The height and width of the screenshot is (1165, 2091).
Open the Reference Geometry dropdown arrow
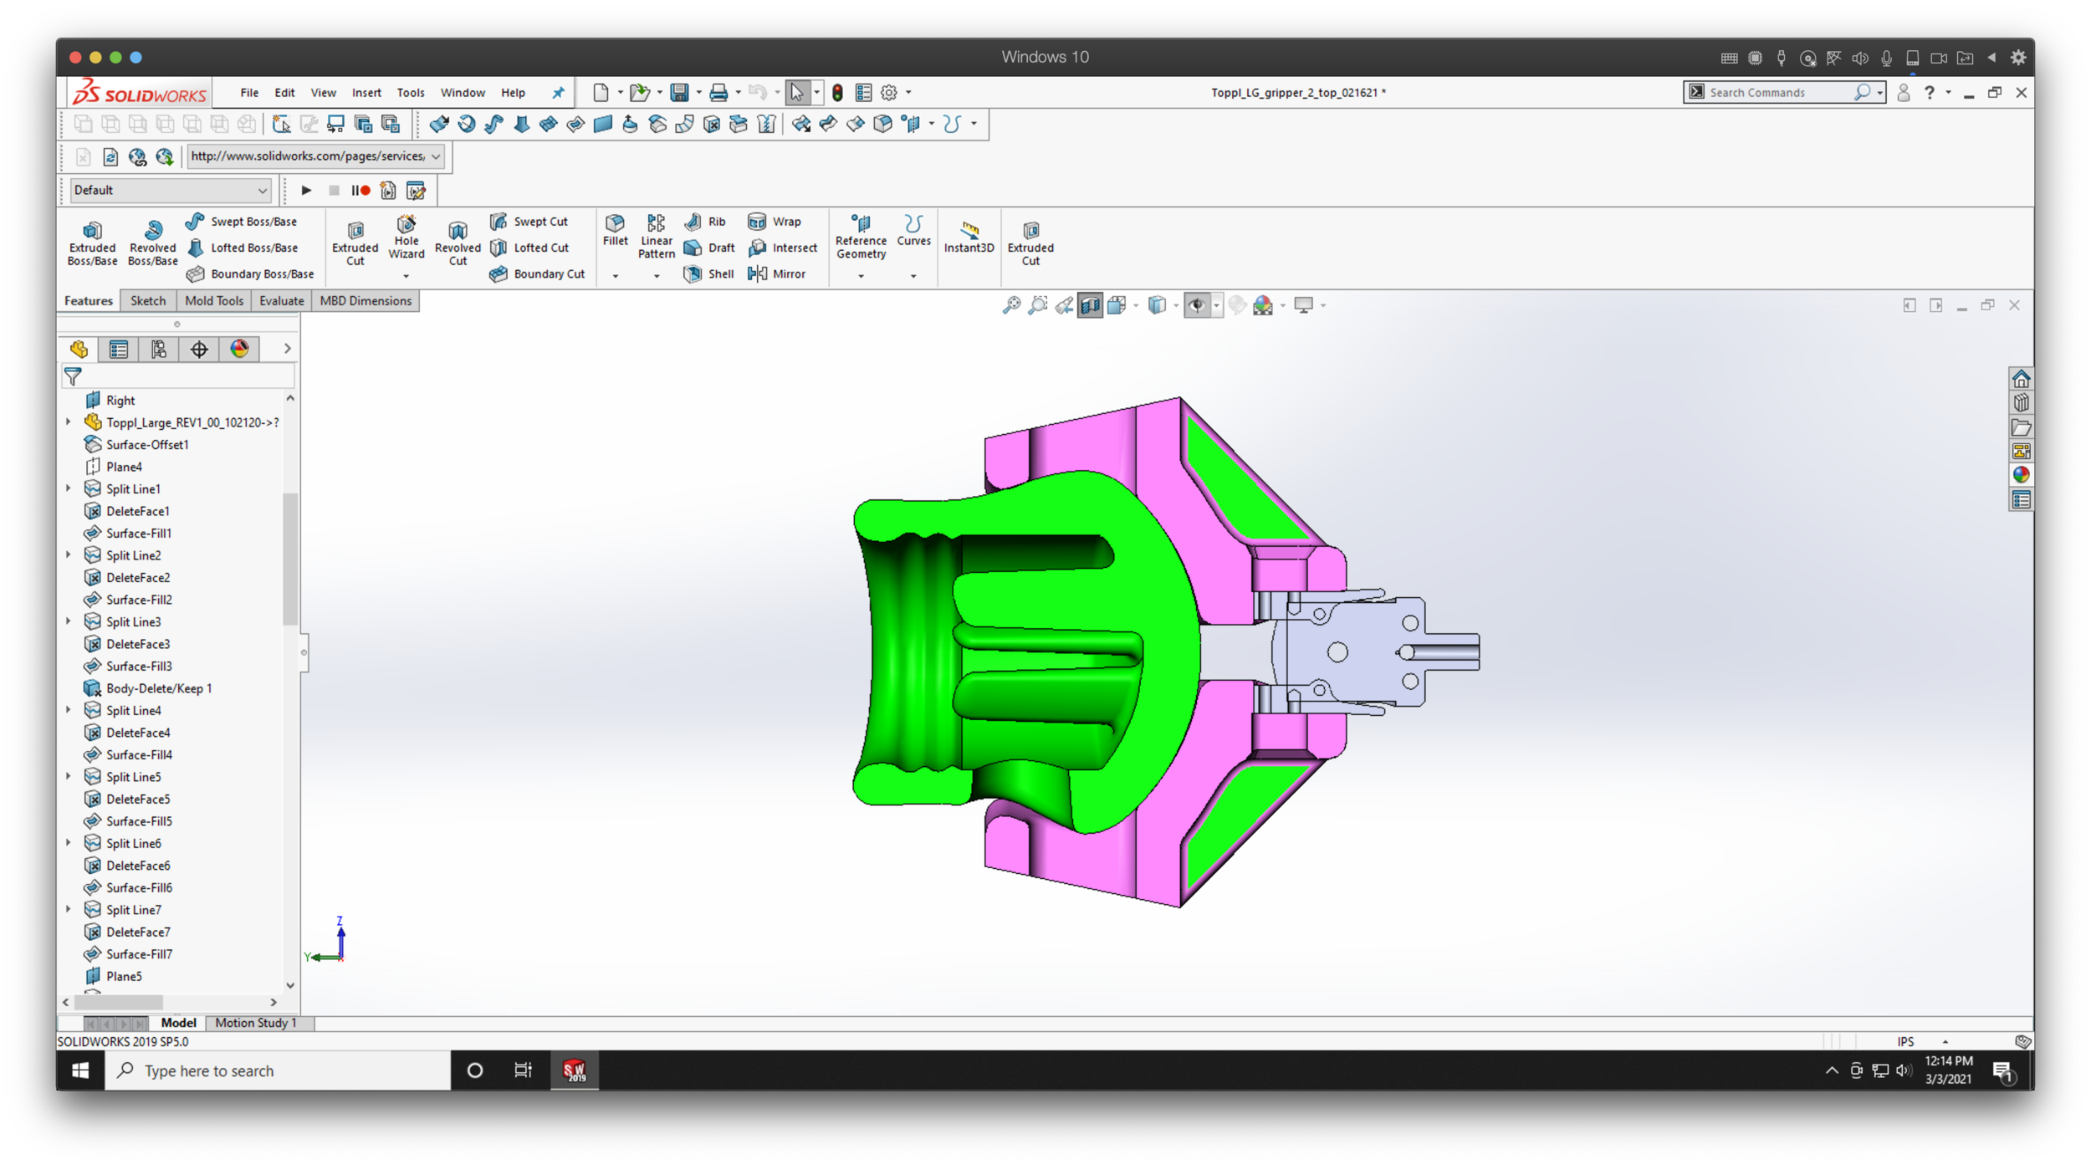click(x=861, y=276)
